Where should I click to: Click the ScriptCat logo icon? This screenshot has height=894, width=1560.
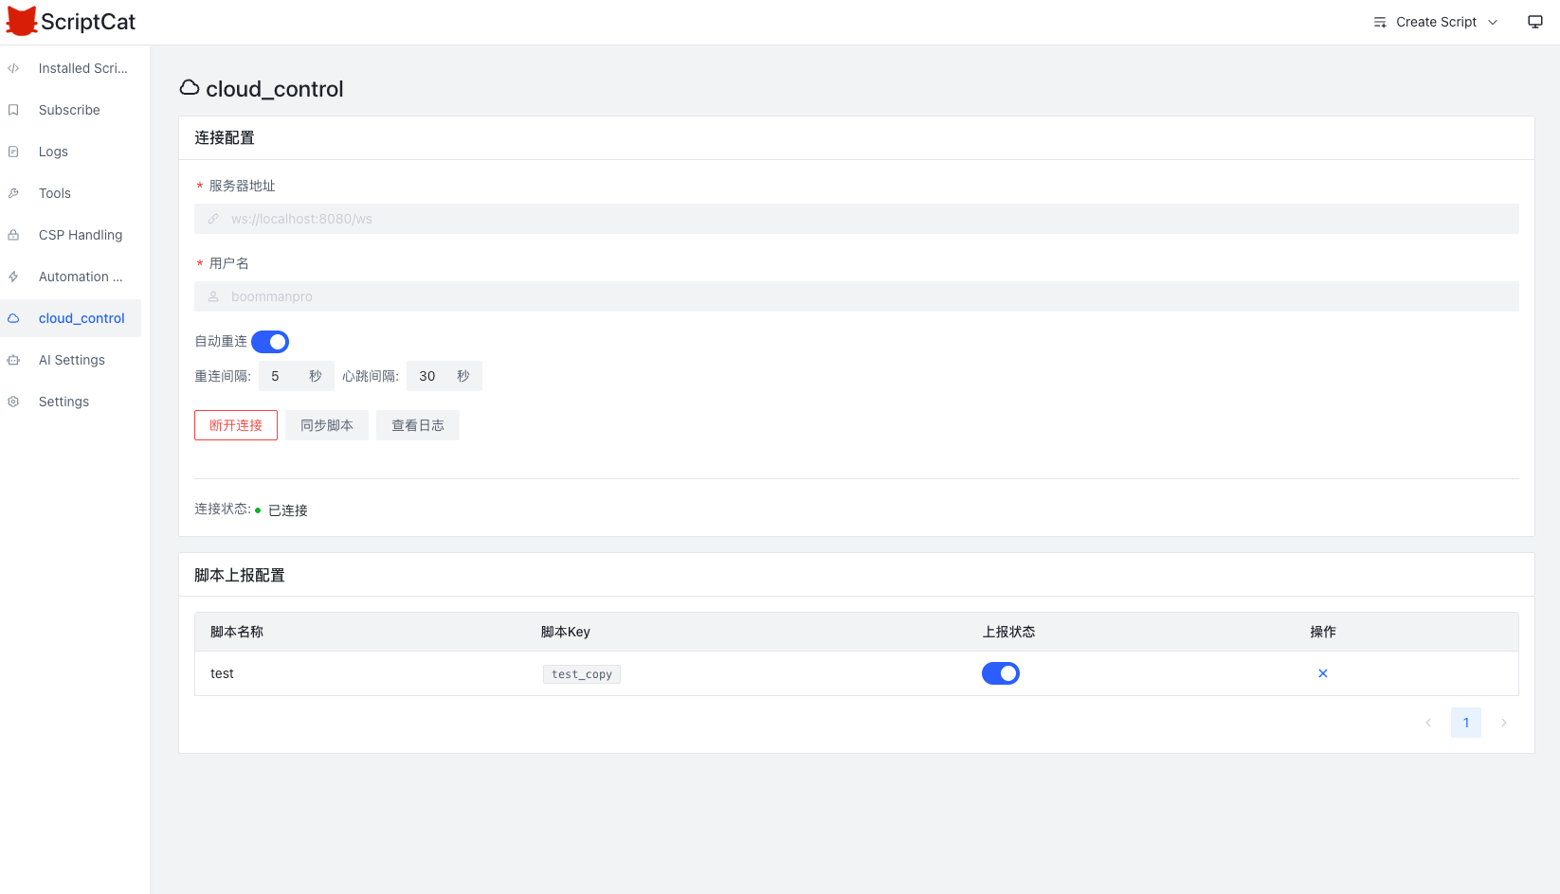pyautogui.click(x=21, y=21)
